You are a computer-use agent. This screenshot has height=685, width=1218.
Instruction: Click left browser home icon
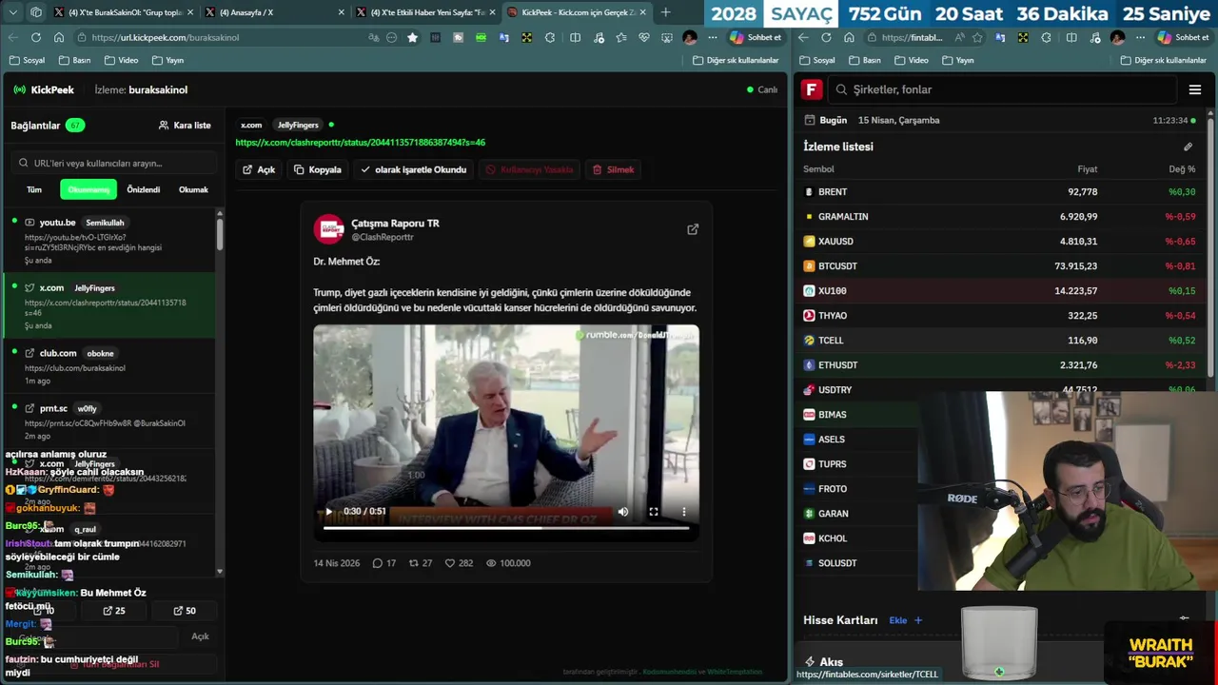[59, 37]
